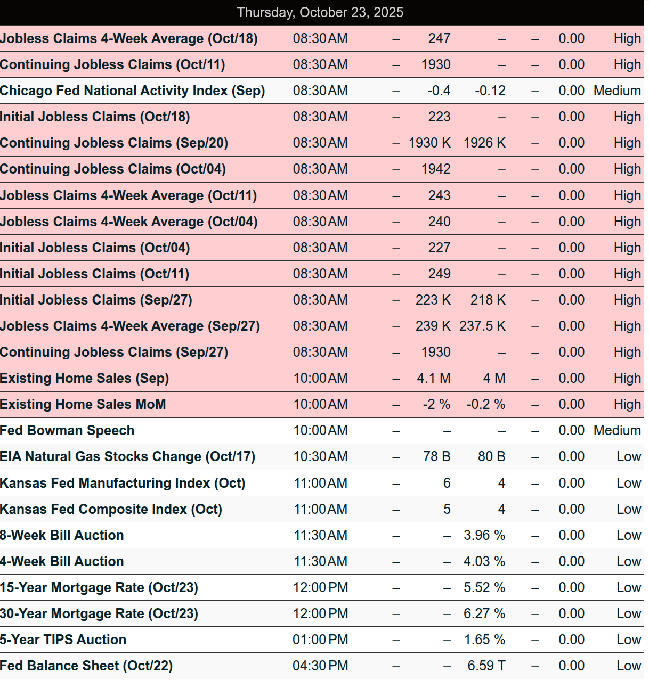
Task: Open Initial Jobless Claims (Sep/27) event
Action: pos(96,300)
